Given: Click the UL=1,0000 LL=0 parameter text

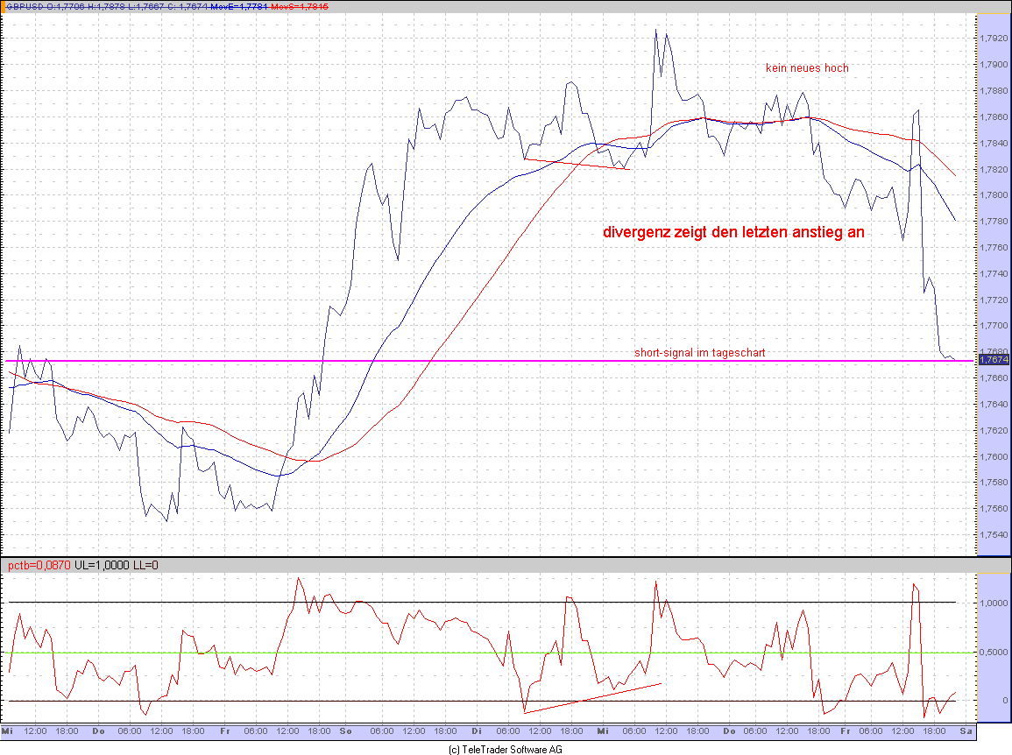Looking at the screenshot, I should pos(117,565).
